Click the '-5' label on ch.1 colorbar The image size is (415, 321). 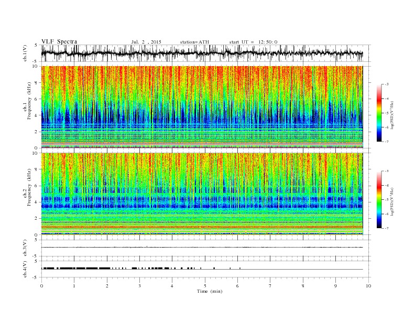(x=386, y=113)
